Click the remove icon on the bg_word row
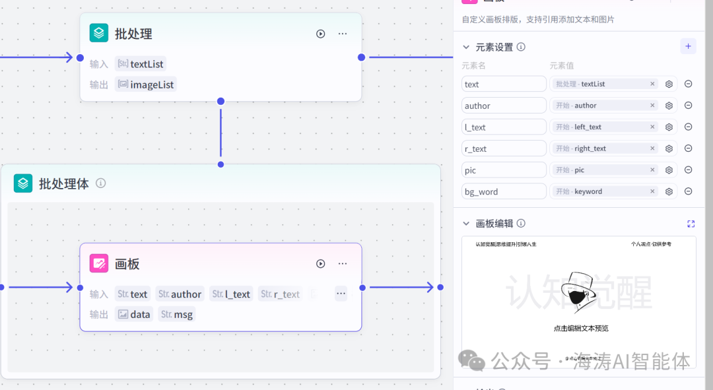This screenshot has width=713, height=390. (689, 191)
